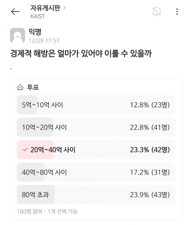Click the poll icon beside 투표

pos(20,88)
